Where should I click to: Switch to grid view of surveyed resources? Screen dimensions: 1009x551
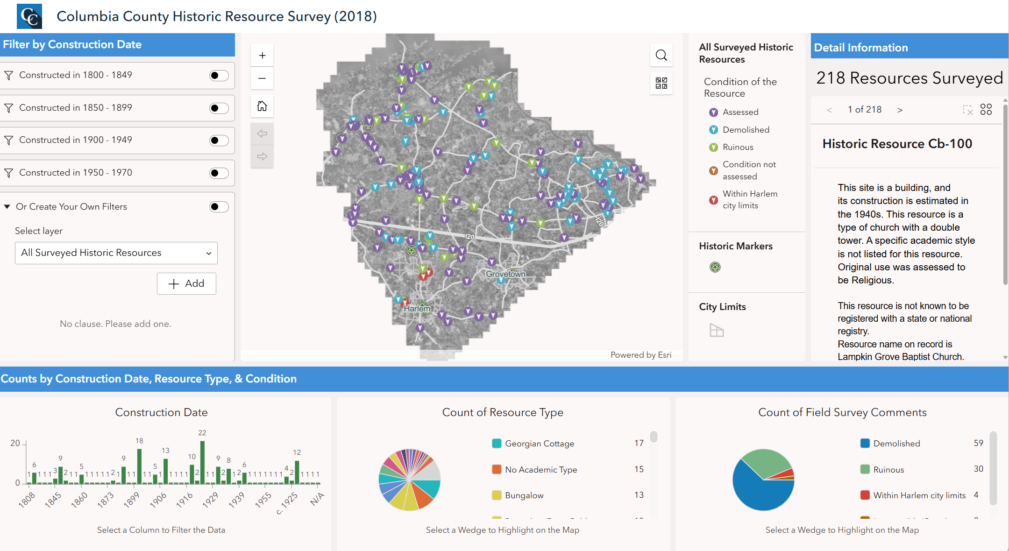coord(987,110)
